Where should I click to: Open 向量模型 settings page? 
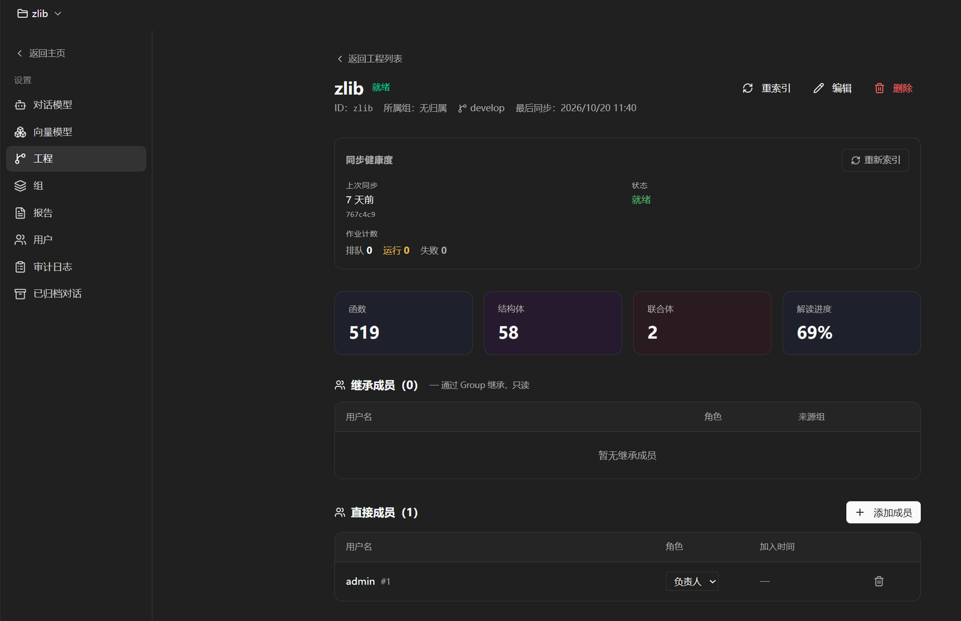click(76, 132)
